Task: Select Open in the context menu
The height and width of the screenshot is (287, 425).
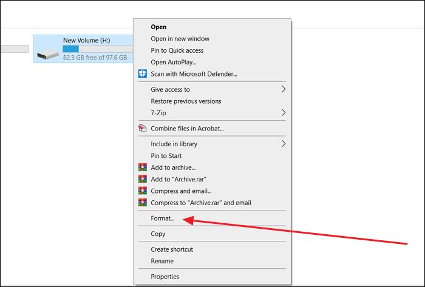Action: 158,27
